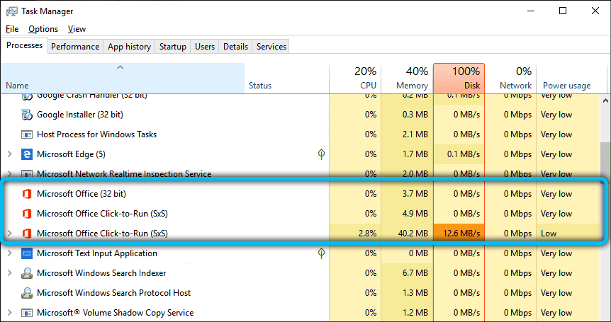The width and height of the screenshot is (611, 322).
Task: Sort processes by Disk column header
Action: click(458, 78)
